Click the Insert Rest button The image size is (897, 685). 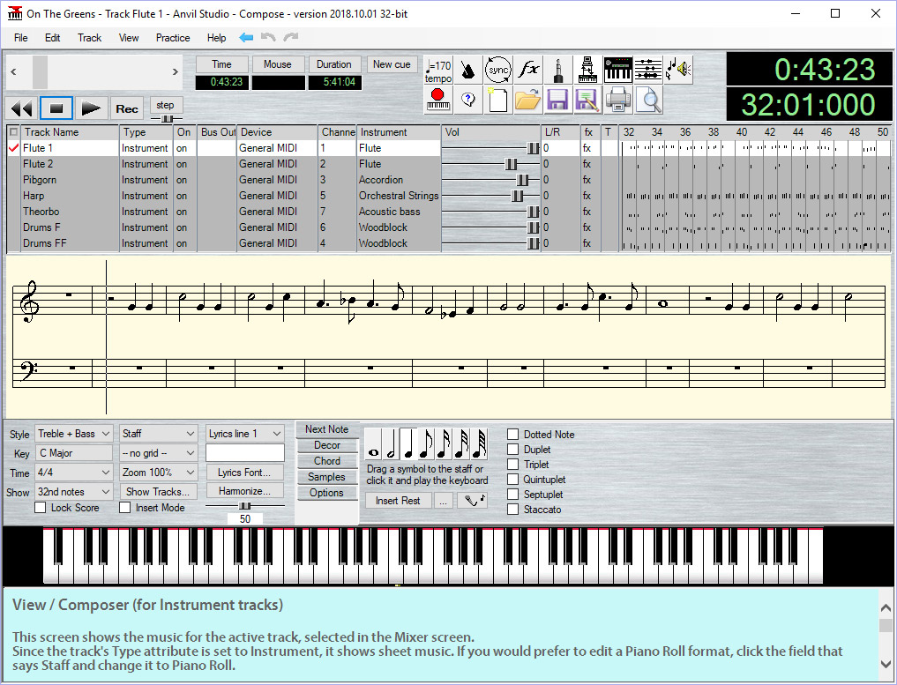point(398,501)
